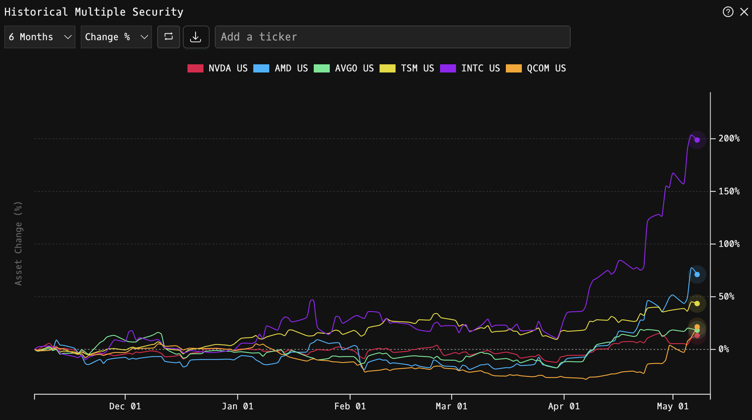
Task: Toggle the AMD US series label
Action: [x=291, y=68]
